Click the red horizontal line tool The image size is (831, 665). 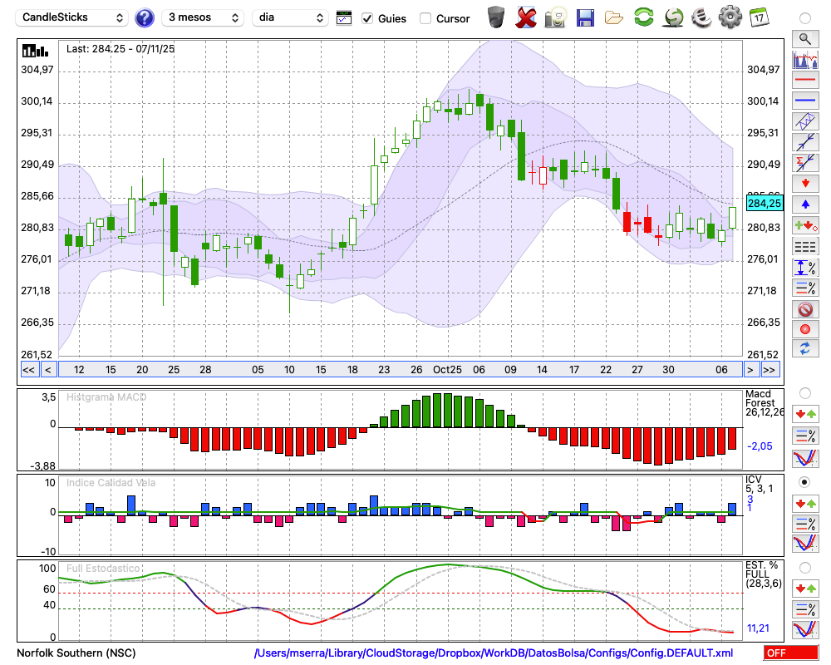point(804,81)
